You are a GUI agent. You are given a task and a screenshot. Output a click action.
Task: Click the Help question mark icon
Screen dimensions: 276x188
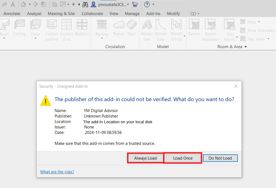tap(147, 4)
